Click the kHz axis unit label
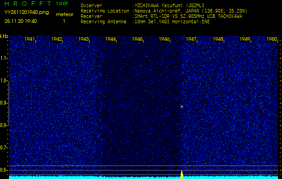 (4, 36)
